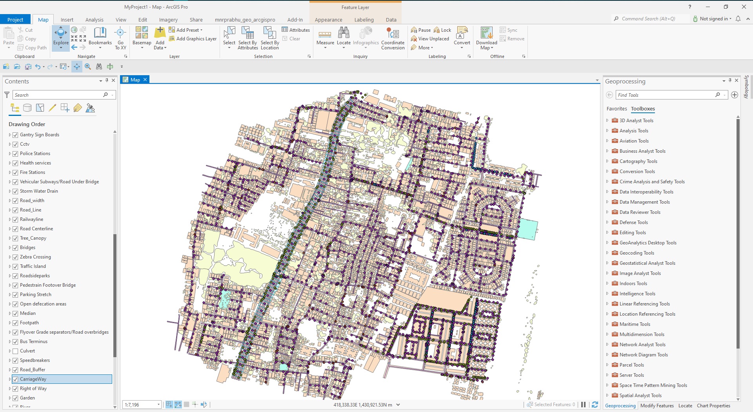Toggle Cctv layer visibility
753x412 pixels.
click(15, 144)
